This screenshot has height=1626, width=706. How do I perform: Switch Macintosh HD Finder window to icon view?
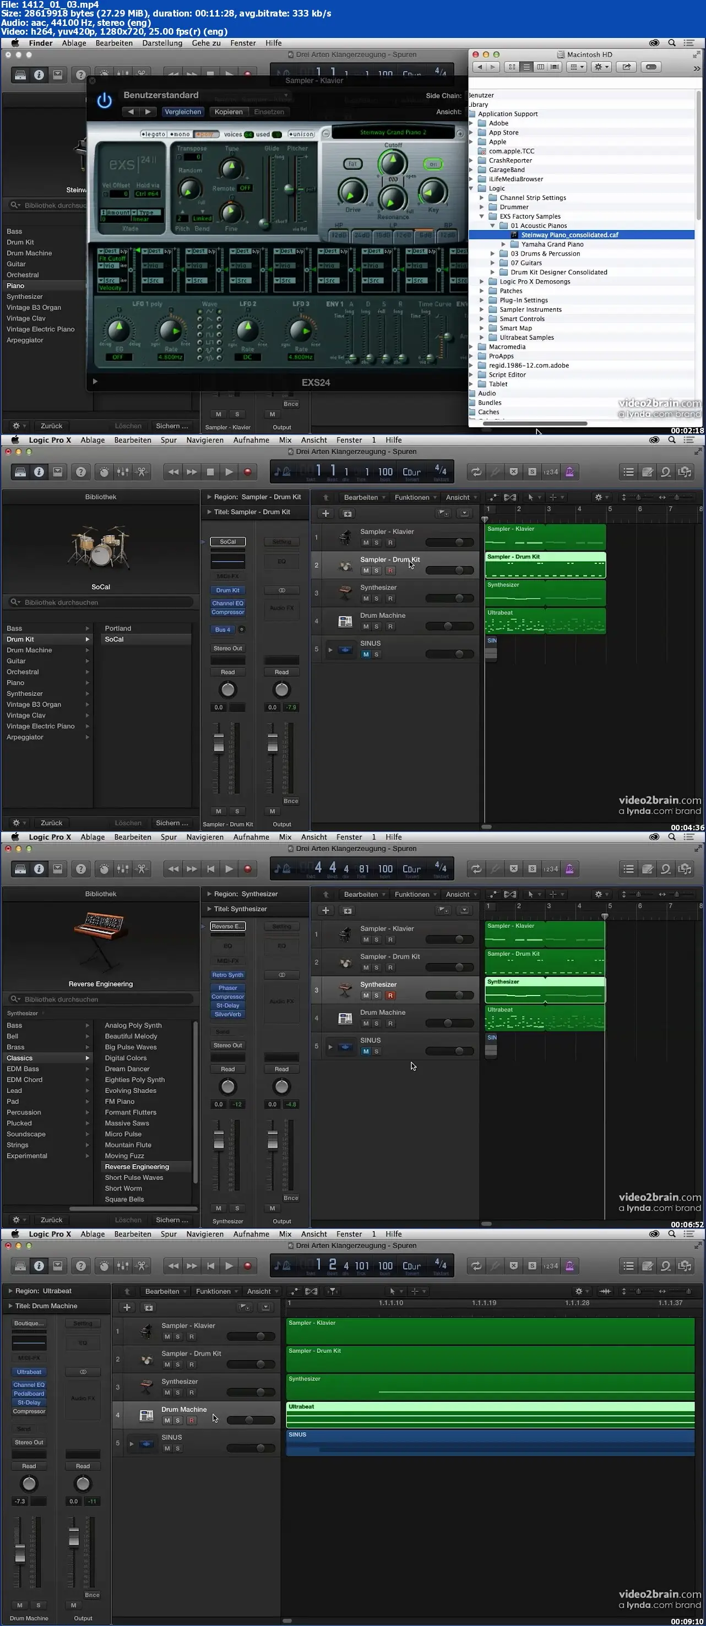click(x=512, y=67)
